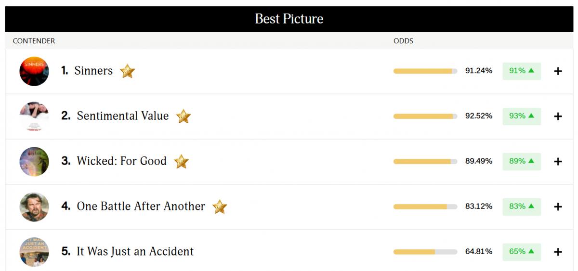Click the Sentimental Value odds progress bar
This screenshot has width=578, height=271.
coord(425,116)
